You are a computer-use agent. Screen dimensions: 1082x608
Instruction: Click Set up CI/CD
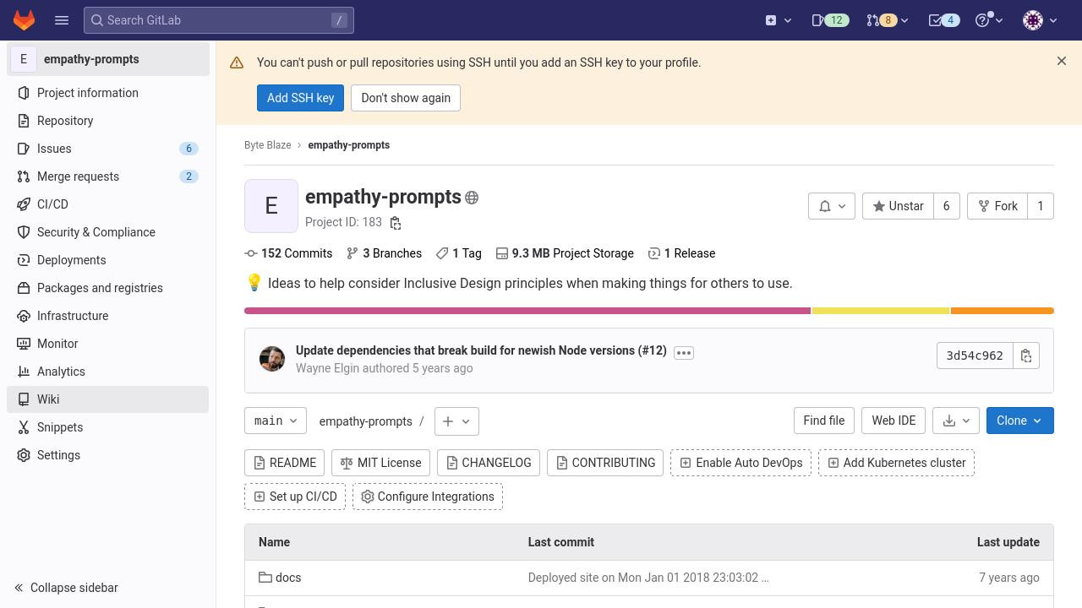point(295,497)
